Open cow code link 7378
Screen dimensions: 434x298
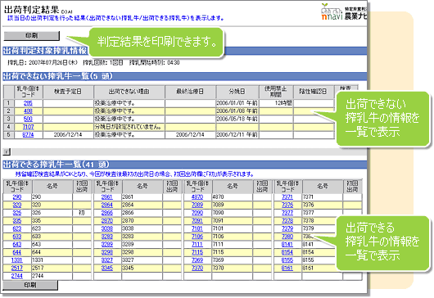287,221
